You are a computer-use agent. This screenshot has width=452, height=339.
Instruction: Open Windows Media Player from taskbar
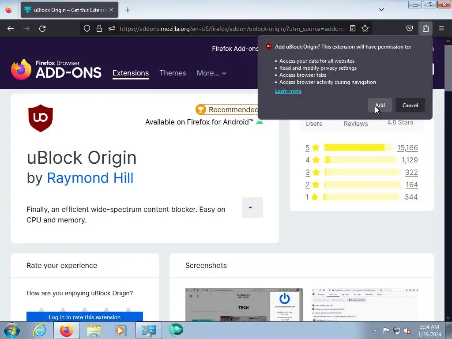121,330
